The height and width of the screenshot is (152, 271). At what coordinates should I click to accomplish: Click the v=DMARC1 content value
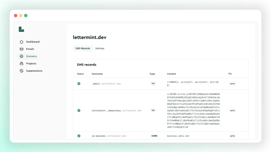click(193, 84)
